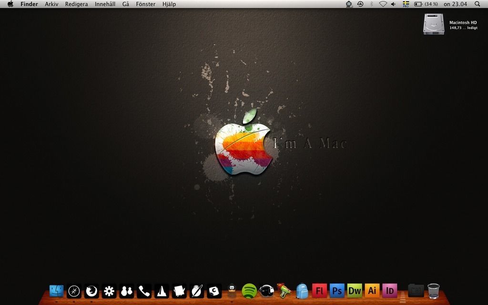Viewport: 488px width, 305px height.
Task: Open the phone handset app in dock
Action: pyautogui.click(x=144, y=291)
